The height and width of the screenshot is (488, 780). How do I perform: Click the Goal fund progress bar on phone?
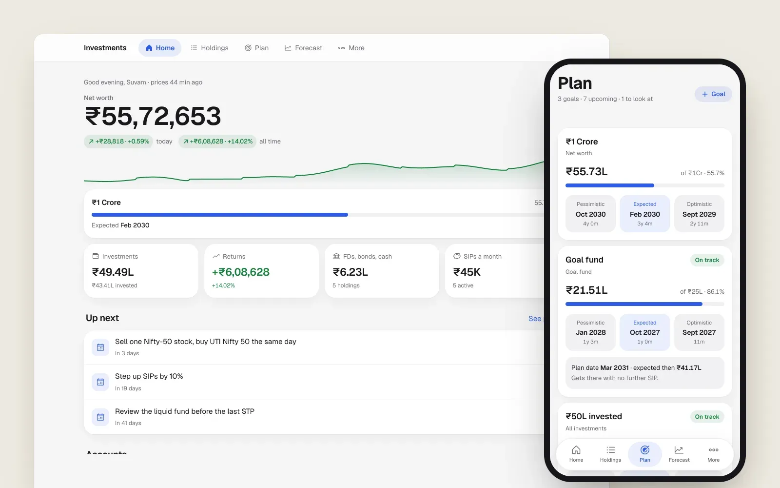[645, 304]
